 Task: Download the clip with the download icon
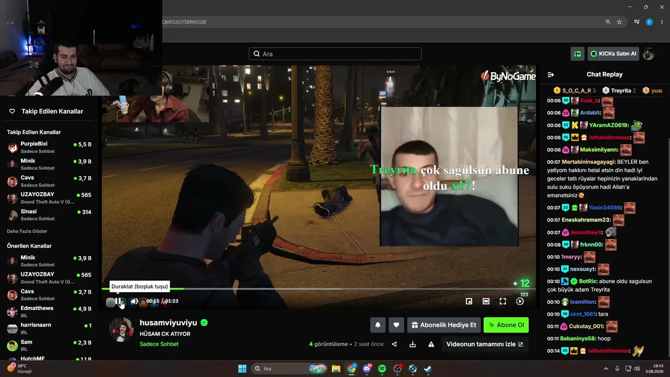(x=412, y=344)
